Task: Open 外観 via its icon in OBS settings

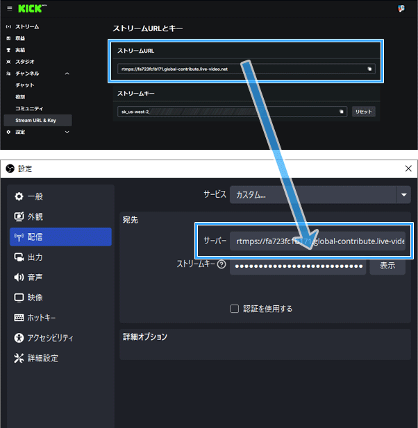Action: [19, 216]
